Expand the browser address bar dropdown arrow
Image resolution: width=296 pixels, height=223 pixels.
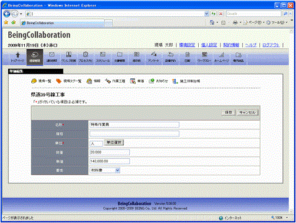(206, 14)
